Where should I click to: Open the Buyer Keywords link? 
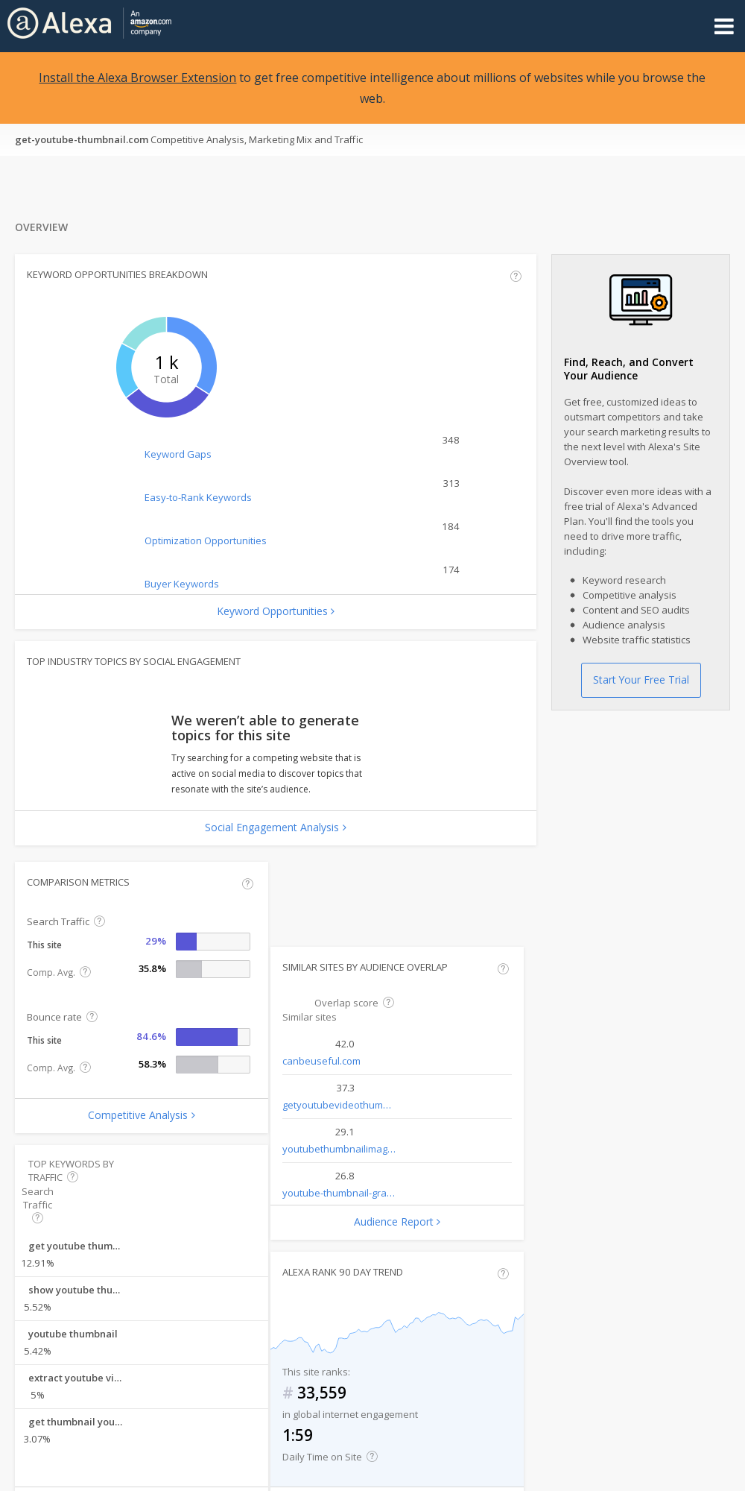click(182, 584)
